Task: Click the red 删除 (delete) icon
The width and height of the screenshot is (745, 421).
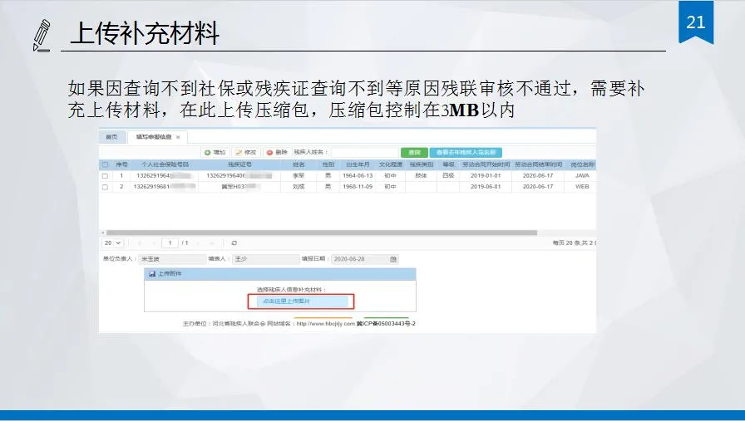Action: pos(269,153)
